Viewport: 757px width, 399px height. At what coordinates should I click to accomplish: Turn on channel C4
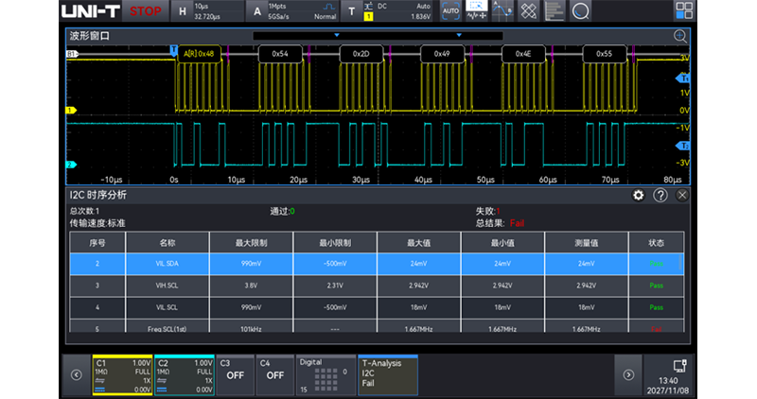coord(275,375)
